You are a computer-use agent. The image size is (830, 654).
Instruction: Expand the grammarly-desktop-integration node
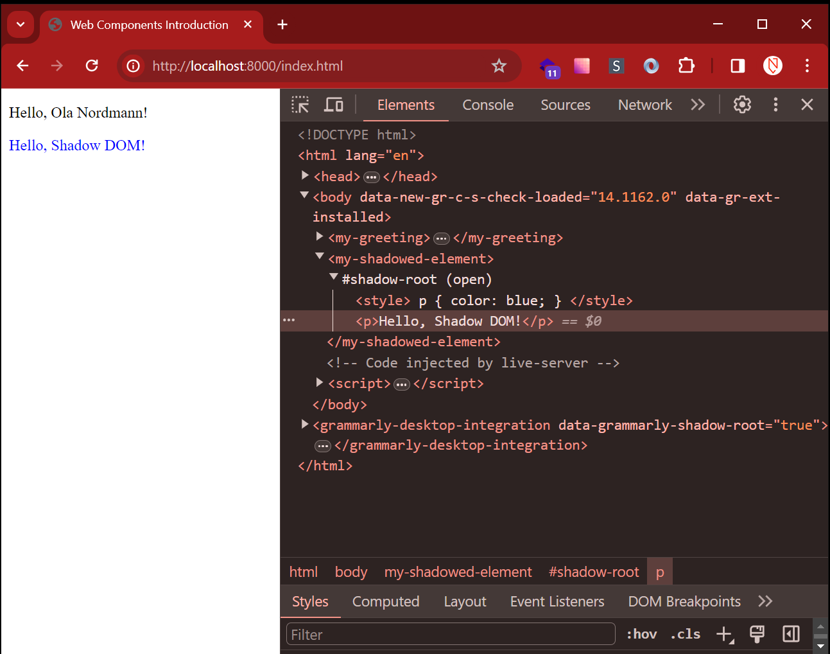[x=306, y=424]
